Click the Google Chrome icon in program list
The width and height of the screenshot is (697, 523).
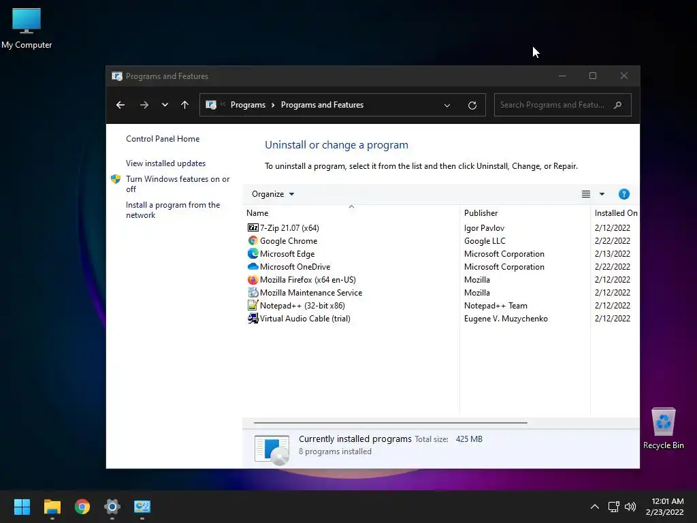pyautogui.click(x=253, y=240)
